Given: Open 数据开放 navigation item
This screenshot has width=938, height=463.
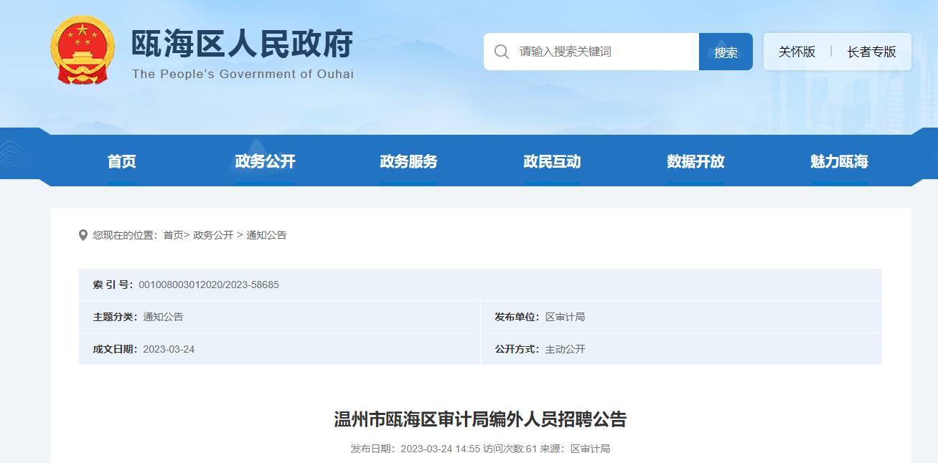Looking at the screenshot, I should (695, 162).
